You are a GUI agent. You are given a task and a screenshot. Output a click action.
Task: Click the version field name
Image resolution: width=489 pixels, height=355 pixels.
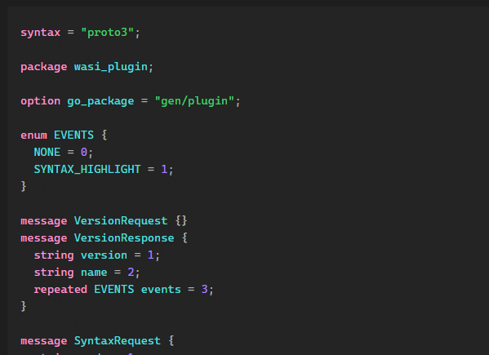104,255
